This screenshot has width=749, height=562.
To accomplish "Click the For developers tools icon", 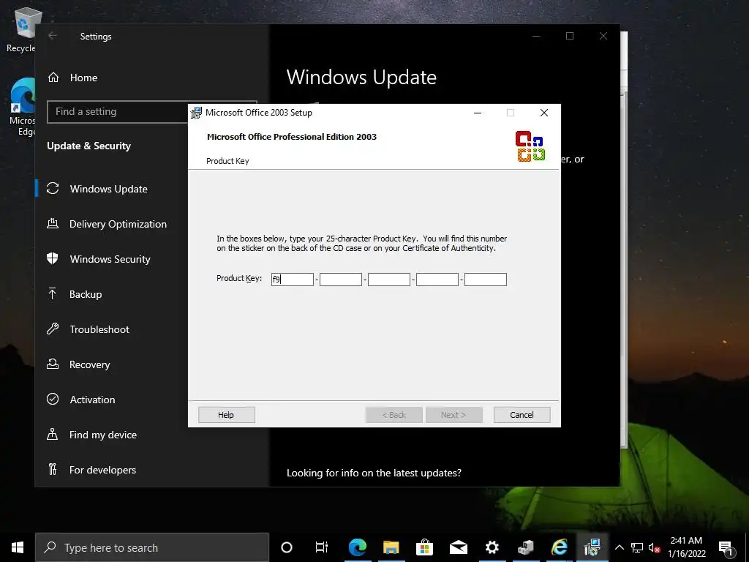I will click(53, 469).
